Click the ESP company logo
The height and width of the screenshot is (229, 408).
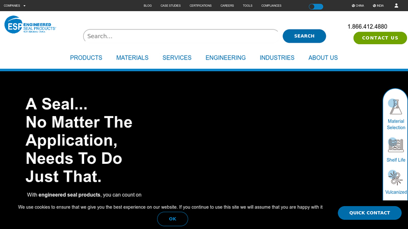30,24
